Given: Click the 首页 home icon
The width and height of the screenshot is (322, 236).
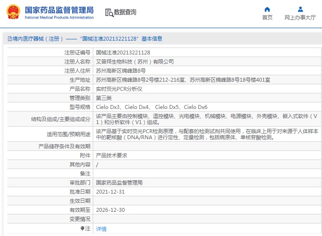Looking at the screenshot, I should (x=267, y=9).
